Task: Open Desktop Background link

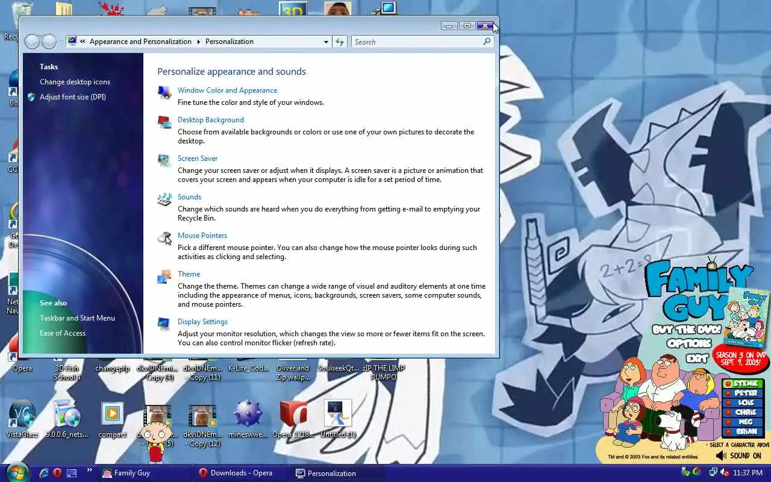Action: click(211, 120)
